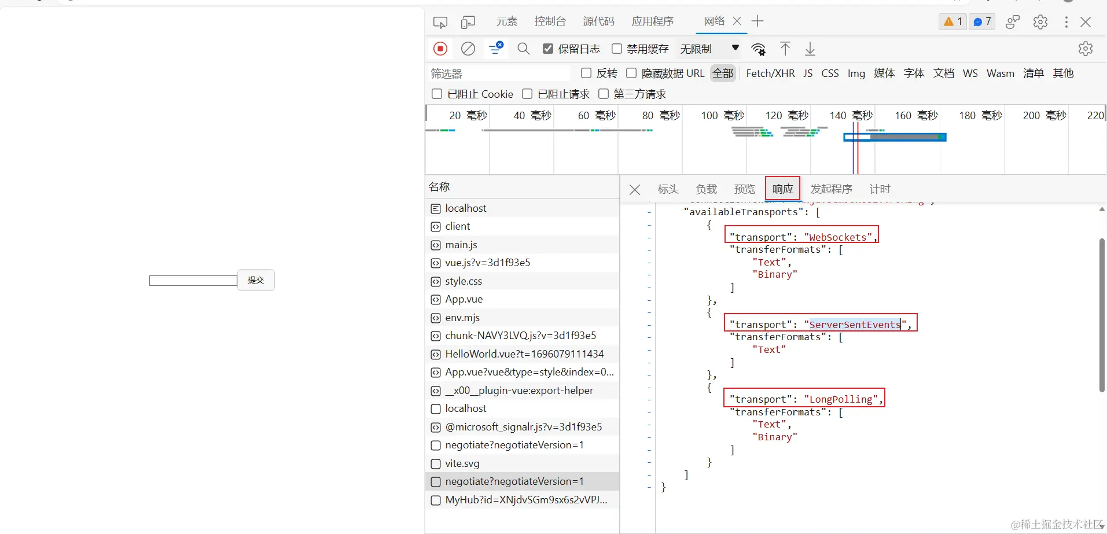
Task: Open the 无限制 throttling dropdown
Action: click(709, 49)
